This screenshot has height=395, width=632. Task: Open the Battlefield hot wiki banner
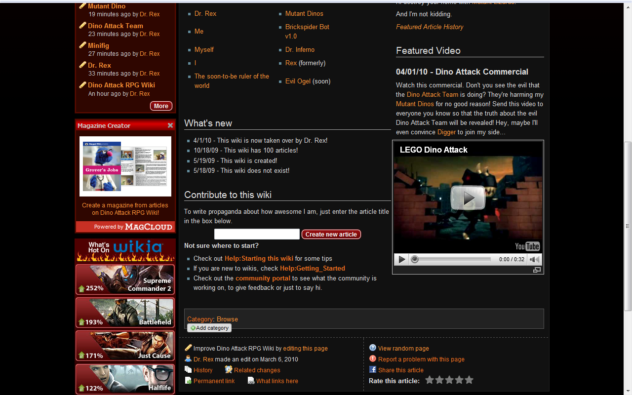[x=125, y=313]
